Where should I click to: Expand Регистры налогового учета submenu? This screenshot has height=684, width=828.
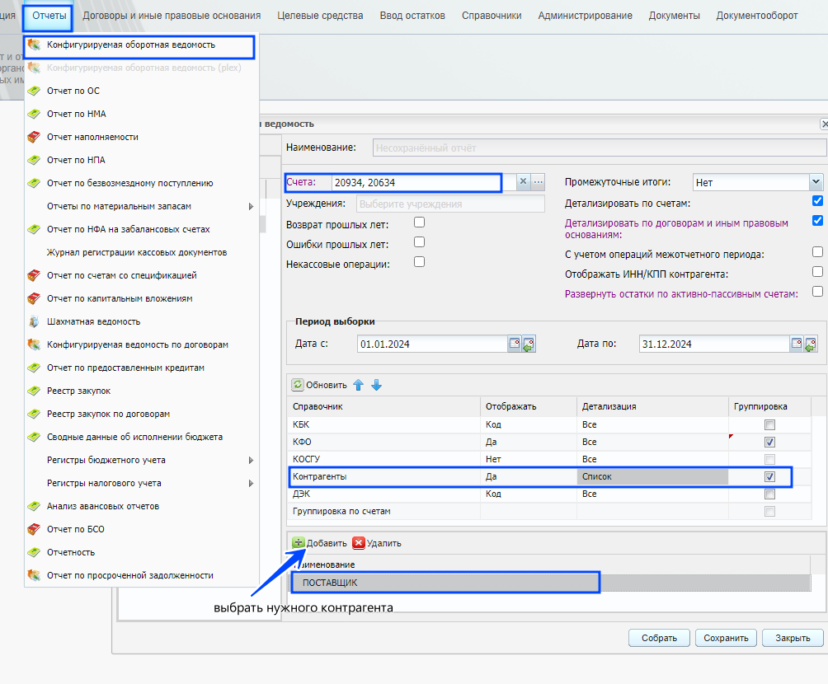251,484
